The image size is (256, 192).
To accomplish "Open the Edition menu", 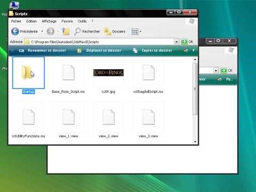I will tap(31, 21).
